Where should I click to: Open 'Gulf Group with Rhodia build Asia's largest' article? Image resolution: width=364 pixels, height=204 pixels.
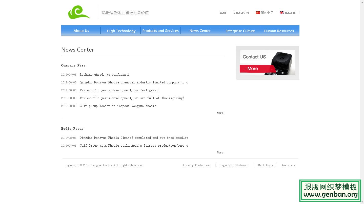[x=134, y=146]
